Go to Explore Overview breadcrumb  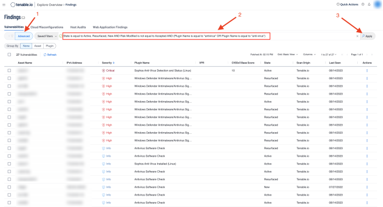50,4
